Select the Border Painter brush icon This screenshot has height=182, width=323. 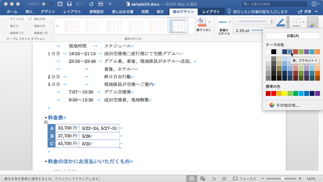[312, 22]
